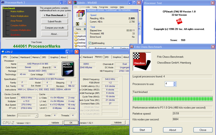Click the Run Benchmark button
Viewport: 216px width, 135px height.
(55, 15)
